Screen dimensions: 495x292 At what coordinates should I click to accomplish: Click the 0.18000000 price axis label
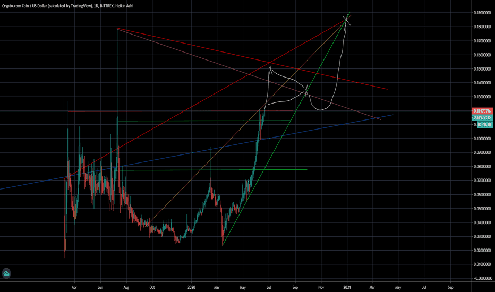(x=482, y=27)
